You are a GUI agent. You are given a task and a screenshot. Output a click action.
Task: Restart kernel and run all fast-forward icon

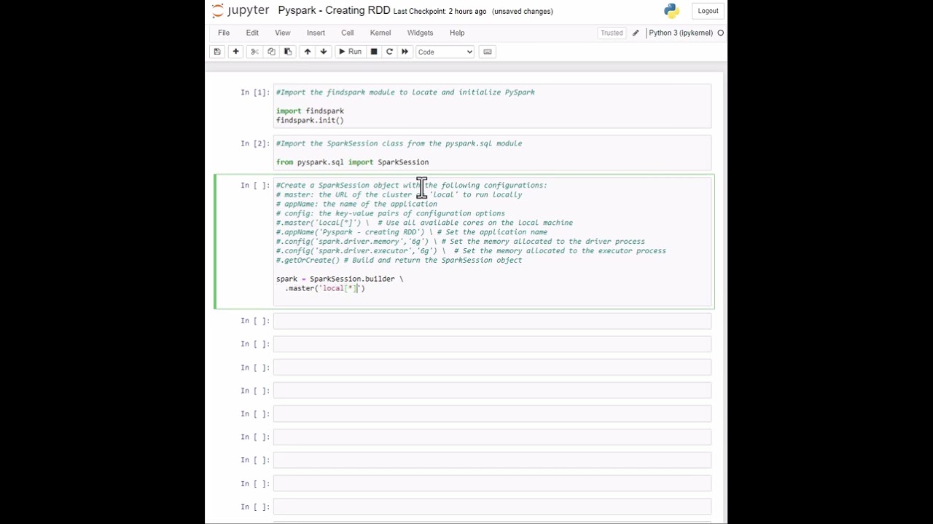(x=405, y=52)
